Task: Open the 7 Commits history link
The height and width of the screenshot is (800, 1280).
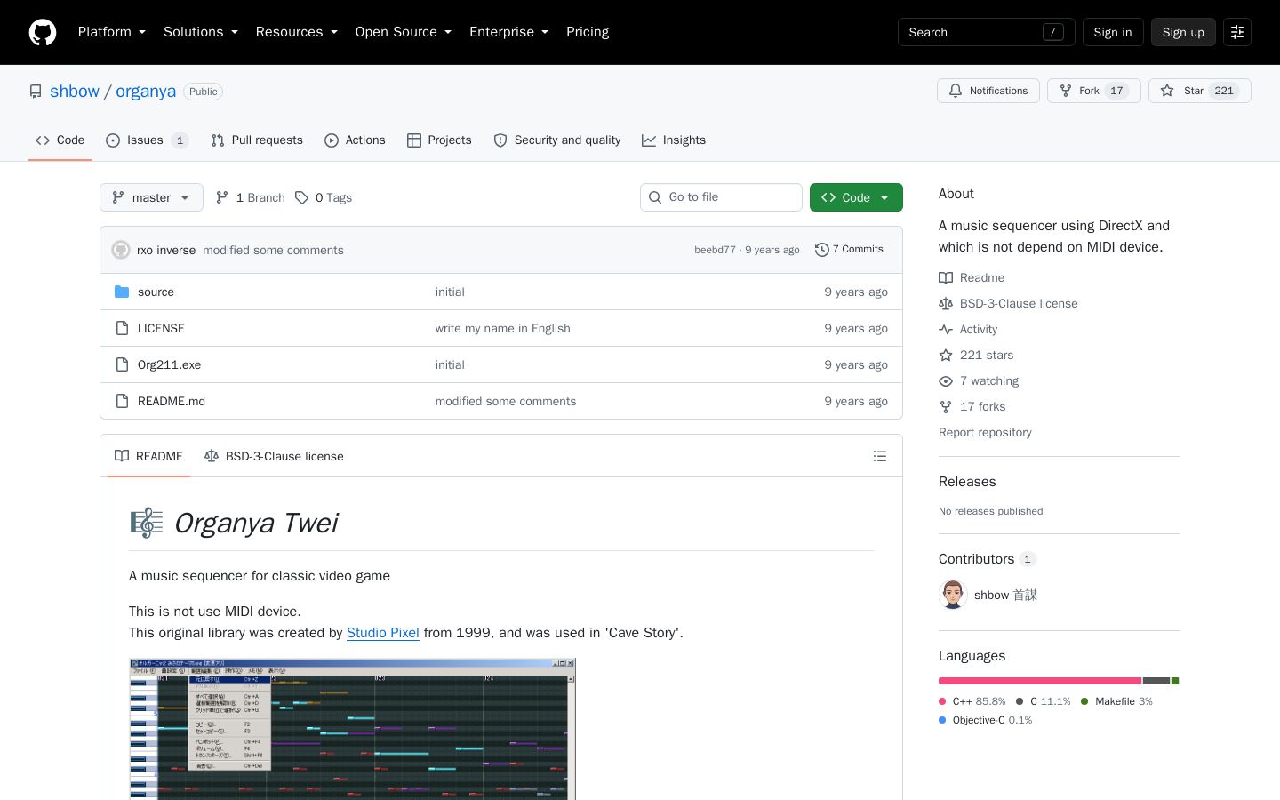Action: pos(849,250)
